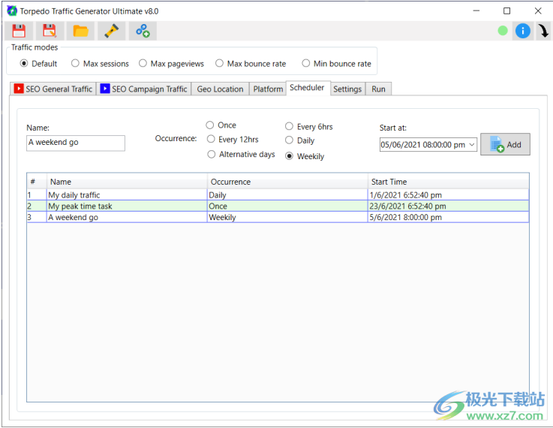Choose Every 6hrs occurrence

[x=309, y=126]
